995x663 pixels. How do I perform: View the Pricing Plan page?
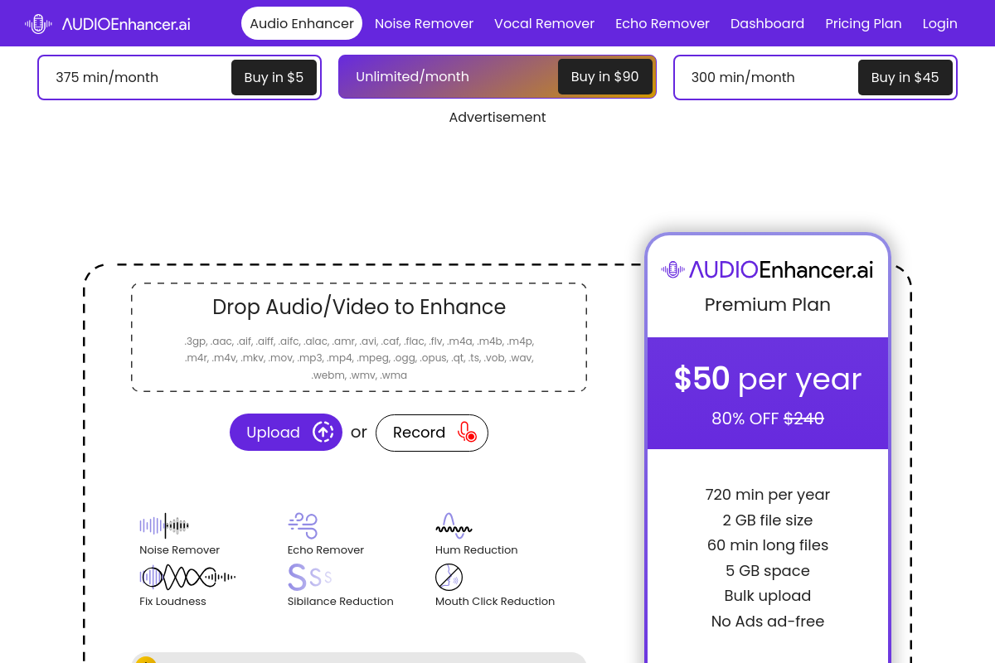863,23
